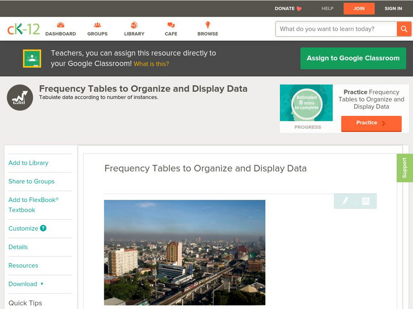This screenshot has height=309, width=413.
Task: Click the orange search magnifier button
Action: (404, 29)
